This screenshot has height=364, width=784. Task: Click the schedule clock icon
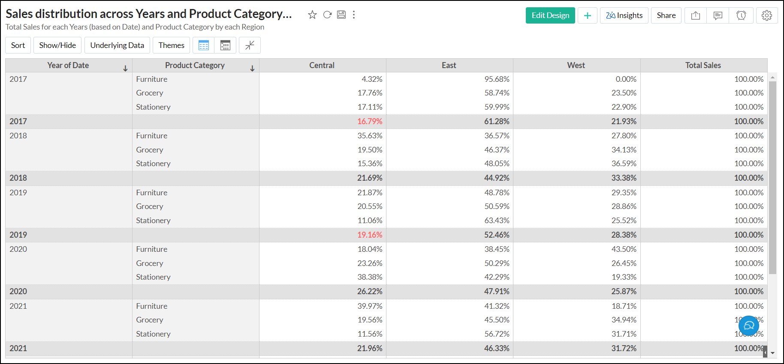(x=741, y=16)
